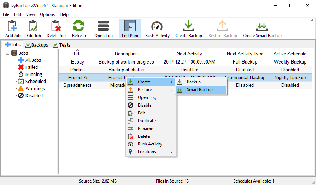This screenshot has height=185, width=316.
Task: Choose Open Log in the context menu
Action: point(151,97)
